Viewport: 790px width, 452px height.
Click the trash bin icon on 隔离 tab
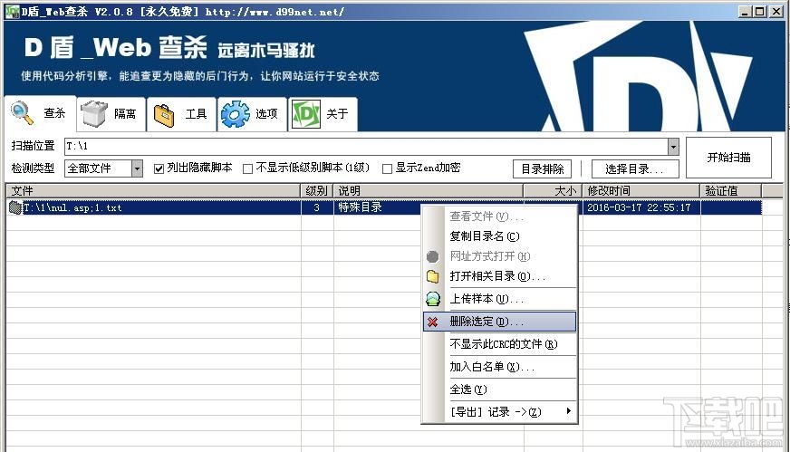pyautogui.click(x=94, y=114)
